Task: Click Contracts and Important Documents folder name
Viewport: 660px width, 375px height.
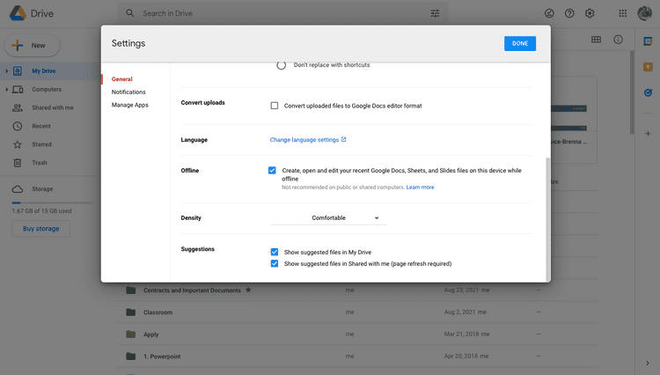Action: point(192,290)
